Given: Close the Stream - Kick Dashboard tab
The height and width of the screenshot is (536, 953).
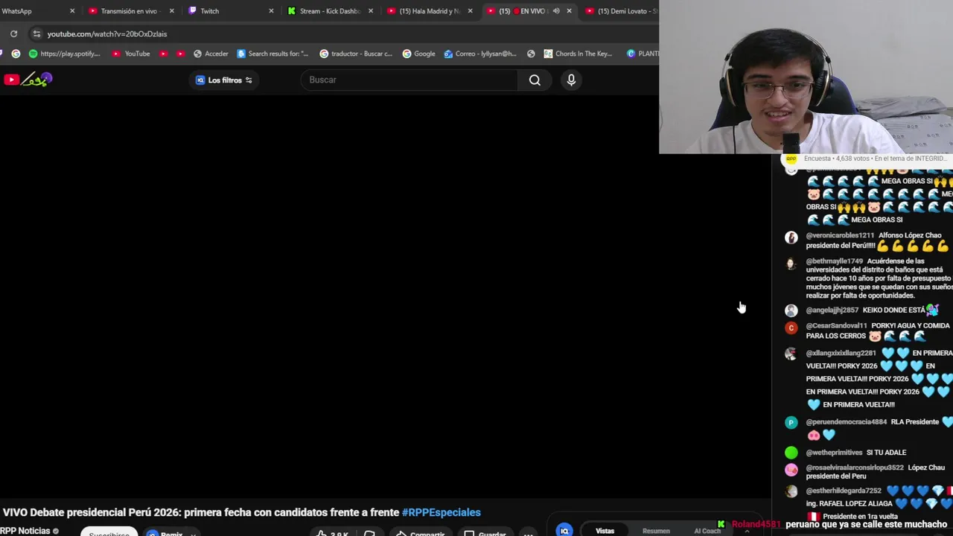Looking at the screenshot, I should point(371,11).
